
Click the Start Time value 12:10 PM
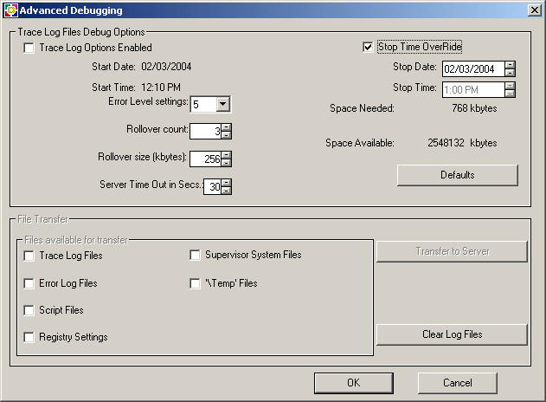(161, 88)
